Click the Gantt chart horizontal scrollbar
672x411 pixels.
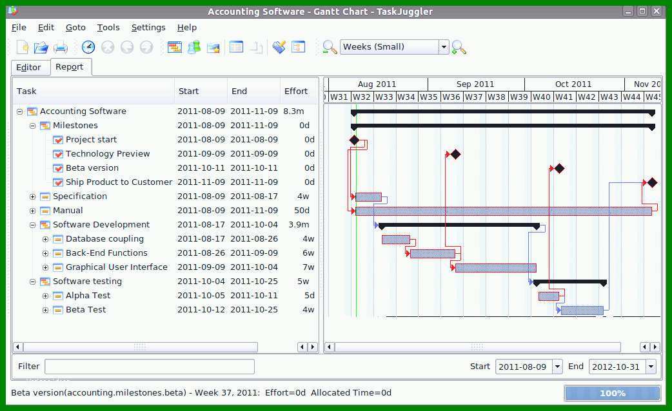click(x=477, y=347)
